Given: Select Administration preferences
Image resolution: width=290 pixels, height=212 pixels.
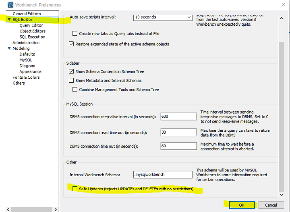Looking at the screenshot, I should tap(26, 43).
